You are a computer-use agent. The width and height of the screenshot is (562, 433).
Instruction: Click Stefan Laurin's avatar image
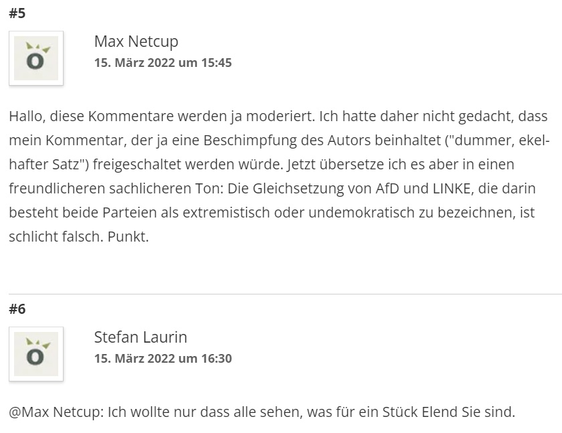pos(36,354)
